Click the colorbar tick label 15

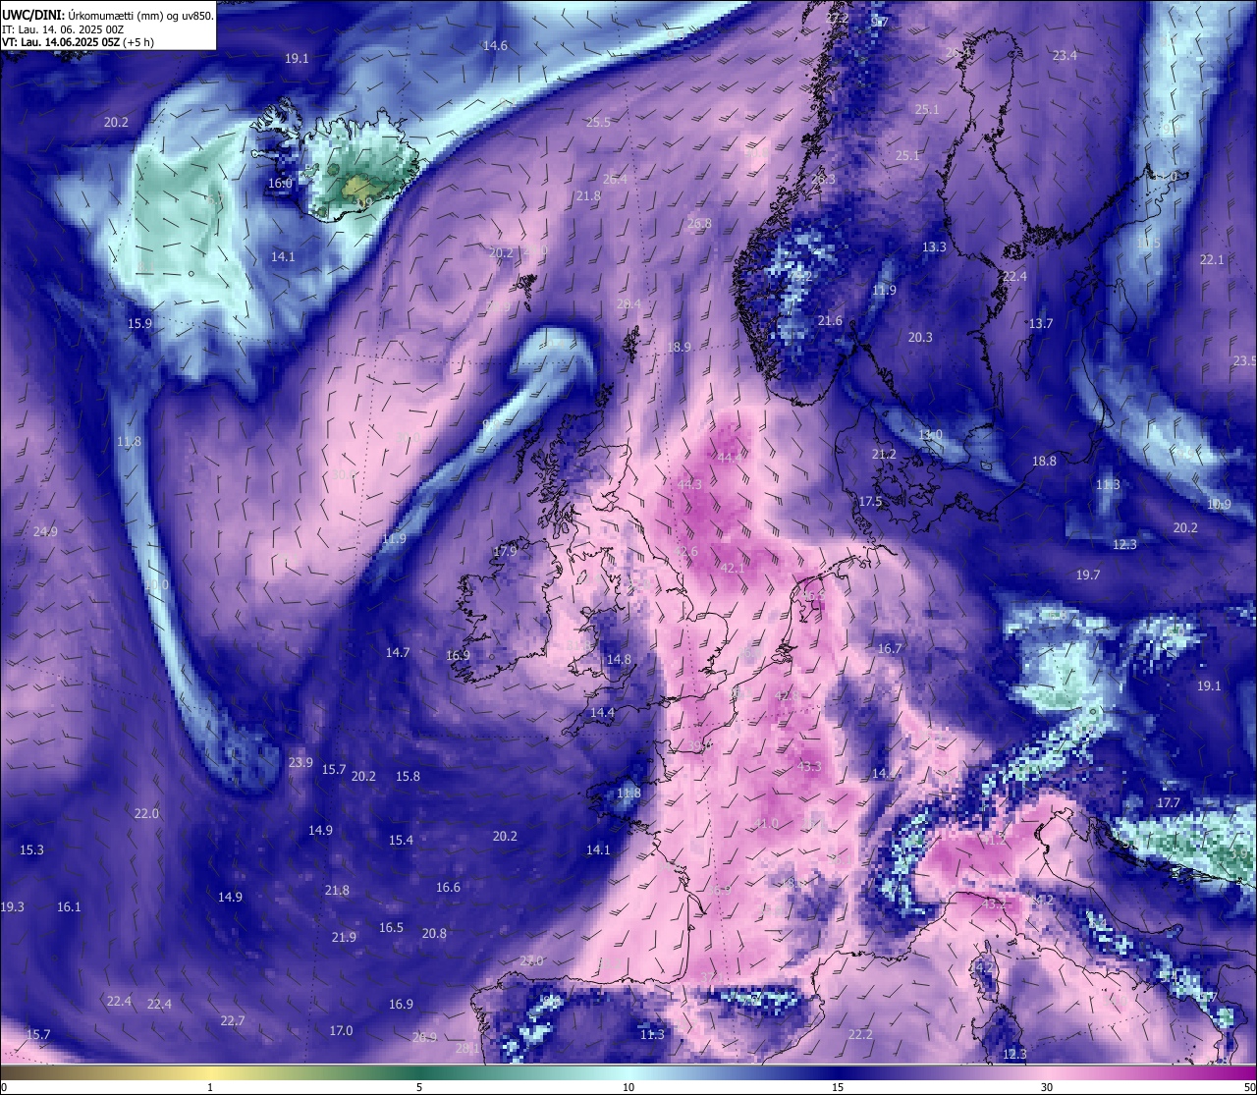pyautogui.click(x=838, y=1086)
